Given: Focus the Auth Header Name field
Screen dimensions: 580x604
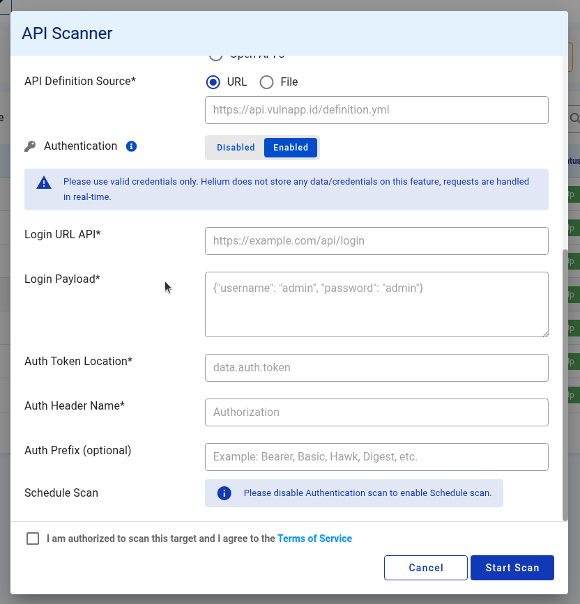Looking at the screenshot, I should 376,412.
